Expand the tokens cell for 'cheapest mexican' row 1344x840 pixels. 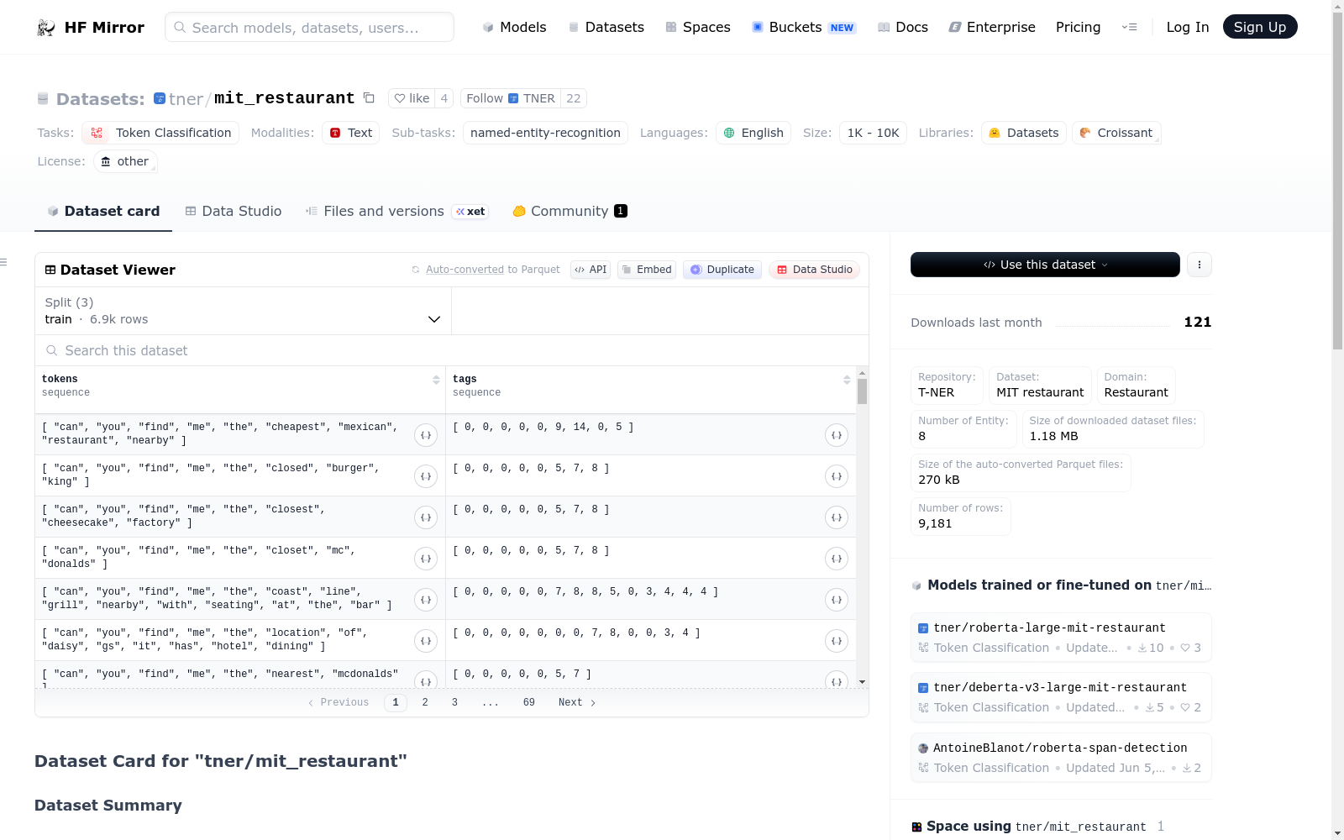tap(426, 435)
